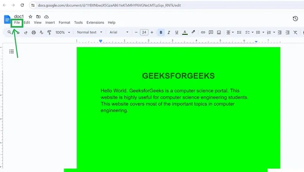Decrease the indent
The width and height of the screenshot is (304, 172).
(x=279, y=32)
